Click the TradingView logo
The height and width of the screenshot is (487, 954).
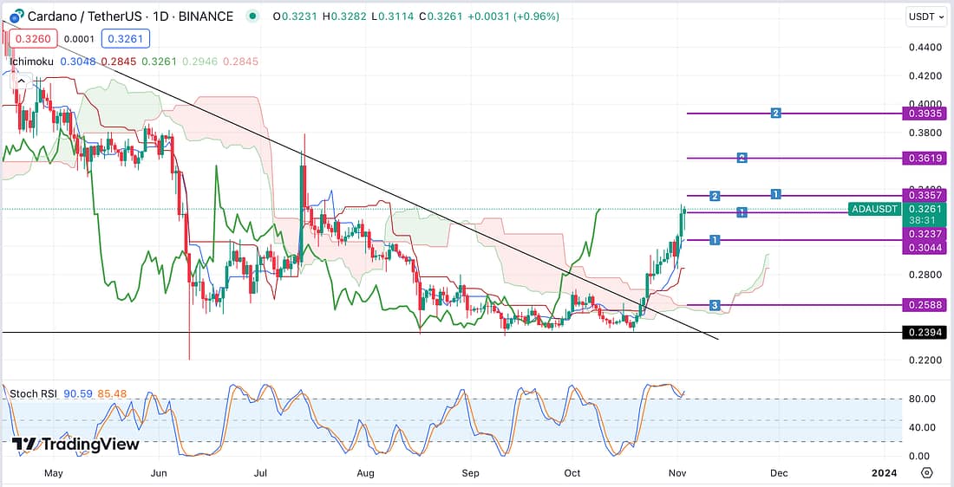[75, 444]
